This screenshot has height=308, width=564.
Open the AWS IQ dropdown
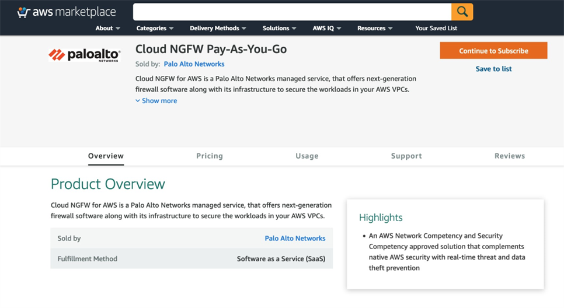pyautogui.click(x=326, y=28)
